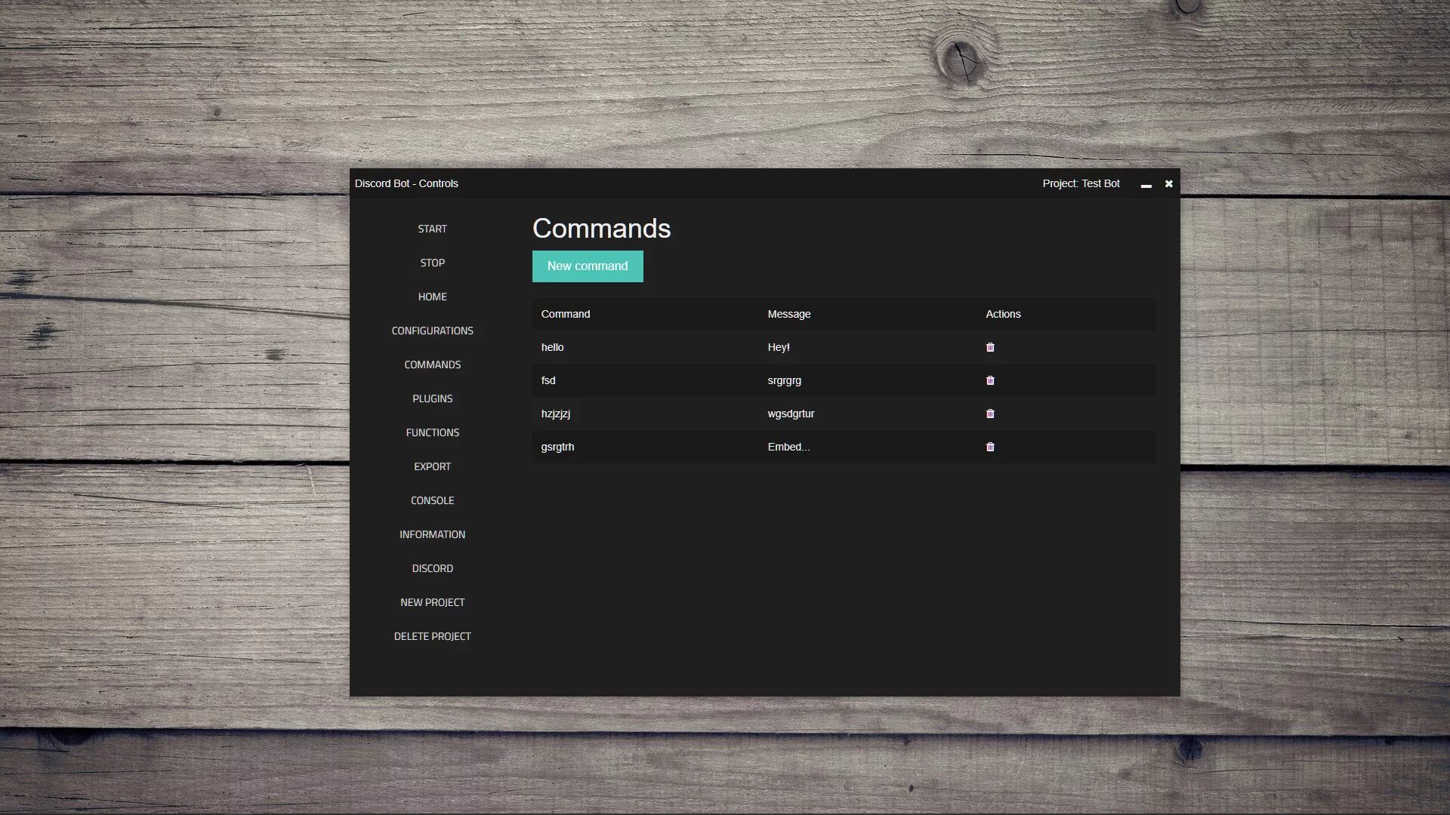Remove the hzjzjzj command via trash icon
This screenshot has height=815, width=1450.
pyautogui.click(x=990, y=414)
